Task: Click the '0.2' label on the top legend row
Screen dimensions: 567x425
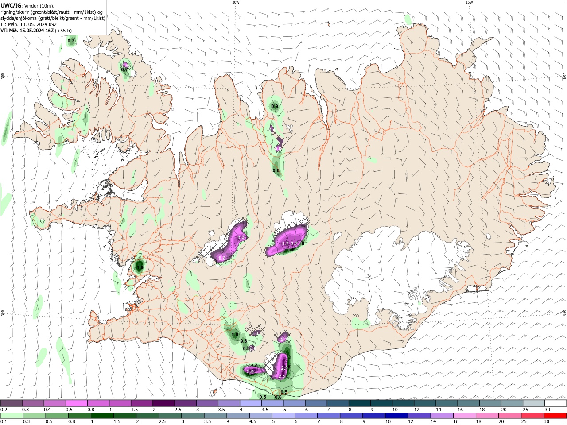Action: click(x=4, y=410)
